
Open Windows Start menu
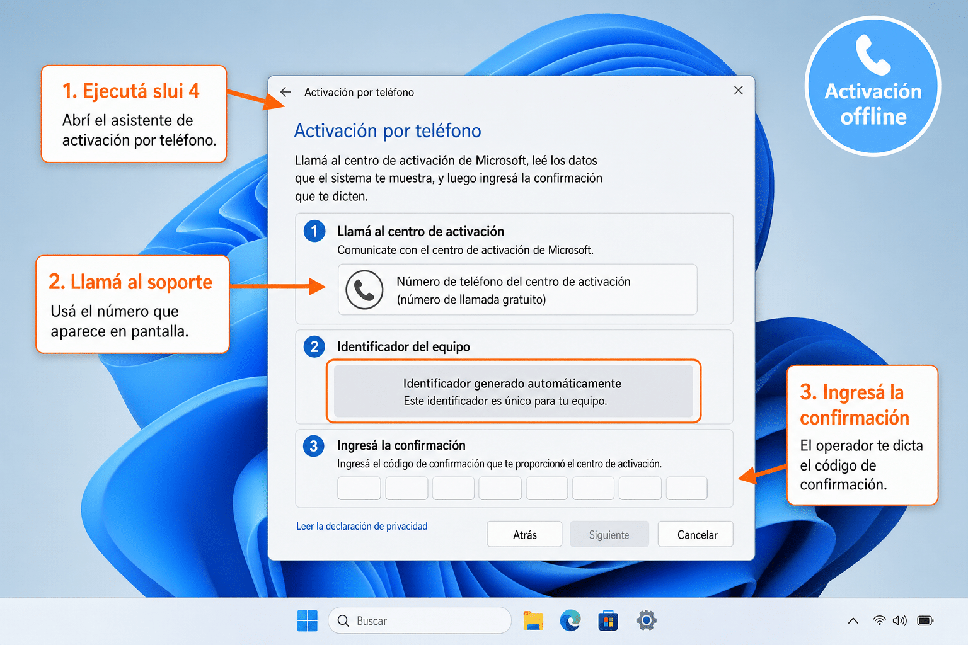[x=308, y=620]
